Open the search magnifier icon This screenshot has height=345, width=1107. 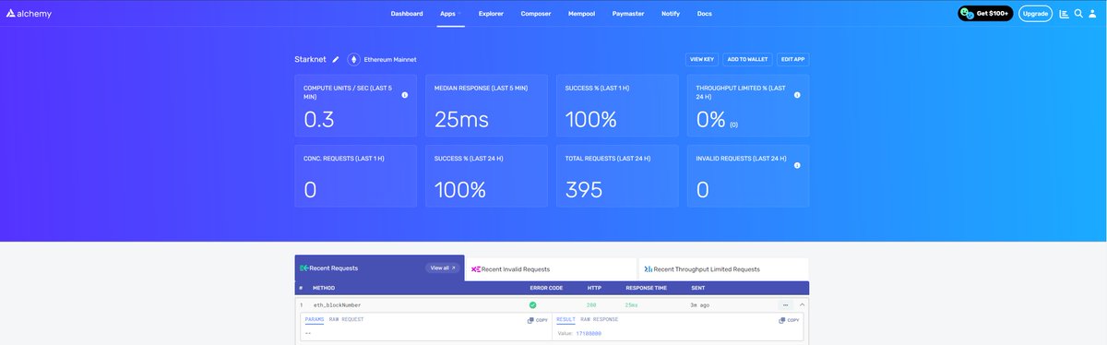click(x=1078, y=14)
